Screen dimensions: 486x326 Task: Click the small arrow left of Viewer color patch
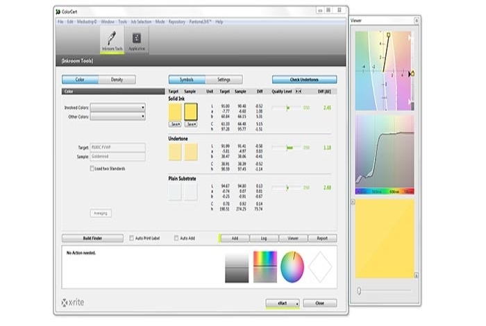(x=353, y=202)
